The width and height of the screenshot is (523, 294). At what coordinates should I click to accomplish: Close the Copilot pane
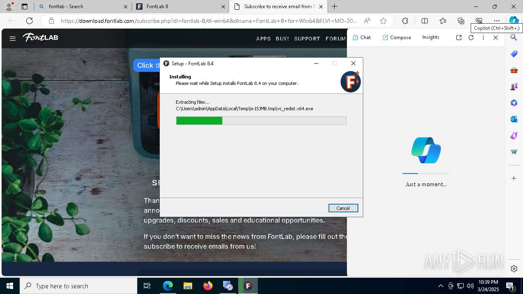496,37
